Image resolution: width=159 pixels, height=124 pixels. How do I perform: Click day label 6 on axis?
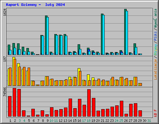pyautogui.click(x=34, y=121)
